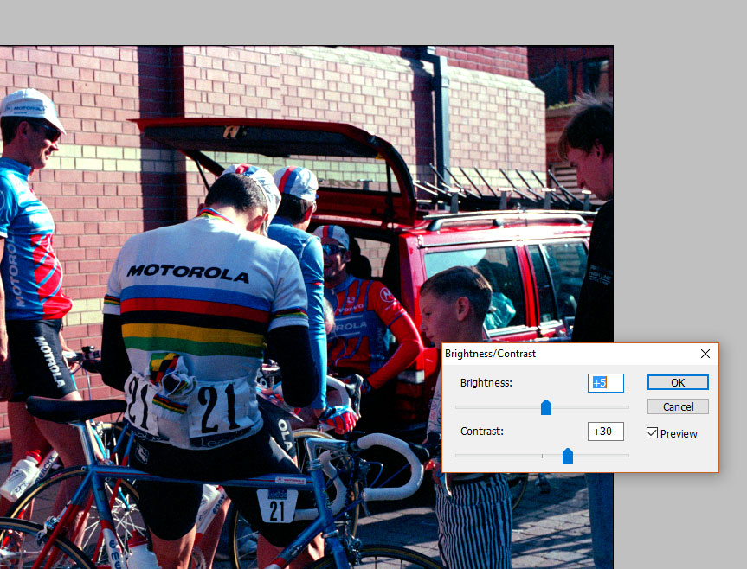Close the Brightness/Contrast dialog with X
This screenshot has width=747, height=569.
pyautogui.click(x=705, y=354)
